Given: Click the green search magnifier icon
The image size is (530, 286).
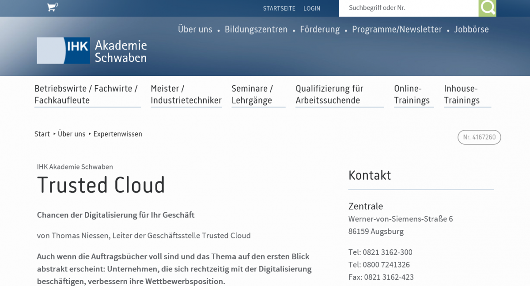Looking at the screenshot, I should (x=488, y=8).
